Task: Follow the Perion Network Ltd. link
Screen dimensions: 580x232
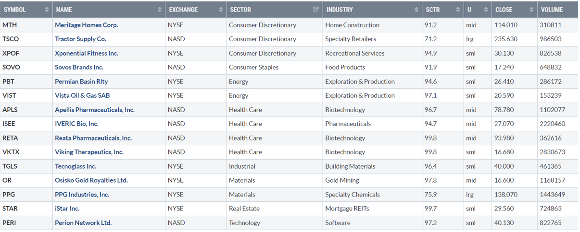Action: point(83,223)
